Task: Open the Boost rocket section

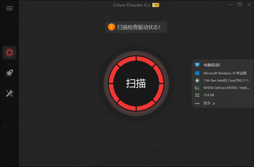Action: (x=9, y=73)
